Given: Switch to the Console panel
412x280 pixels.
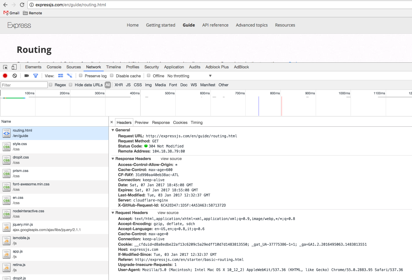Looking at the screenshot, I should coord(54,67).
